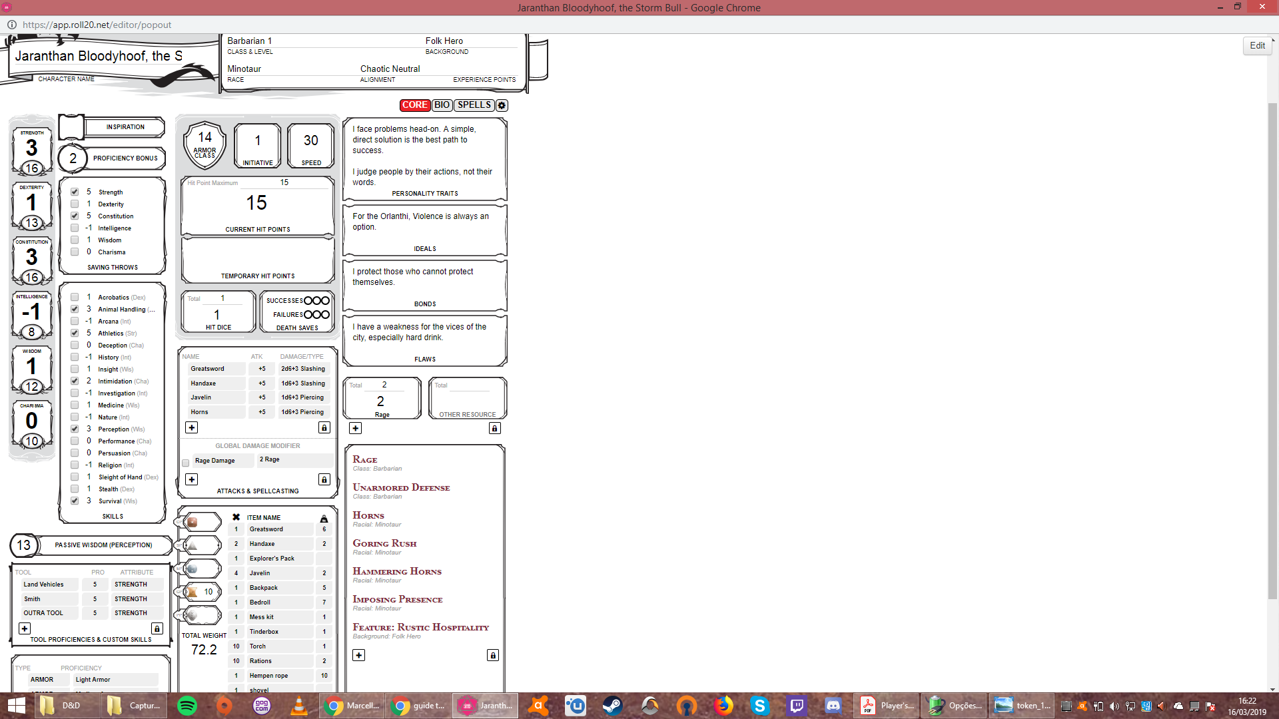Click the Strength score field

[31, 168]
